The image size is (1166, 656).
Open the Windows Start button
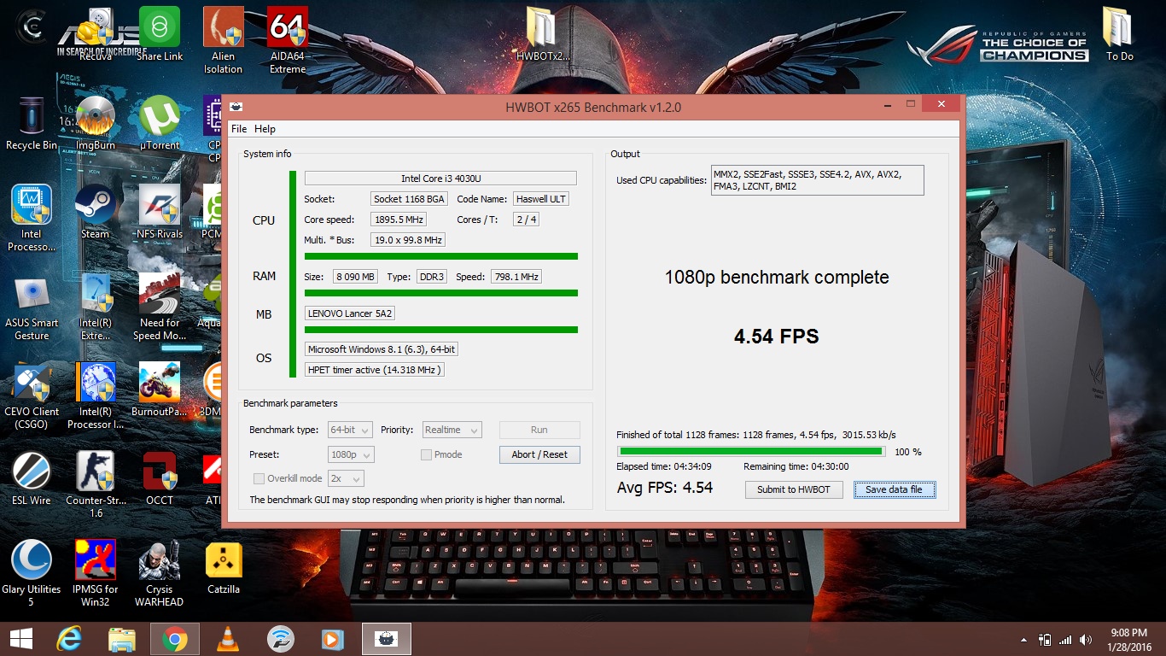coord(21,639)
